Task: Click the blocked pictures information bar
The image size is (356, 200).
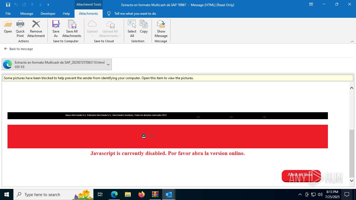Action: [x=178, y=78]
